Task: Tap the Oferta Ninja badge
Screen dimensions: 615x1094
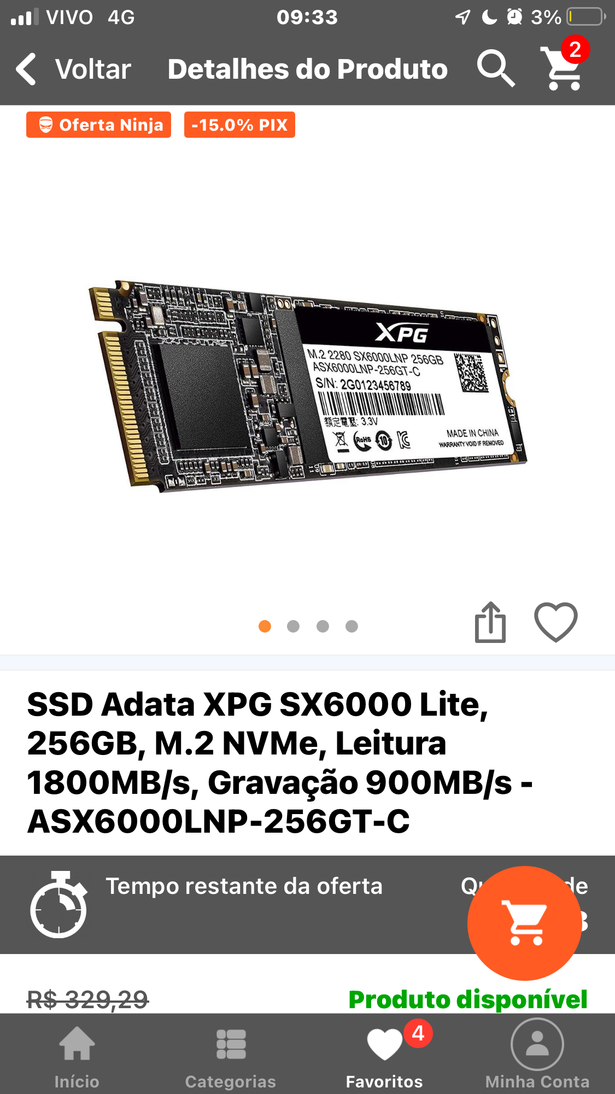Action: (x=98, y=125)
